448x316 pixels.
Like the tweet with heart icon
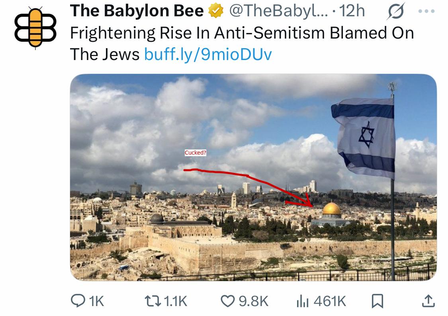click(228, 301)
